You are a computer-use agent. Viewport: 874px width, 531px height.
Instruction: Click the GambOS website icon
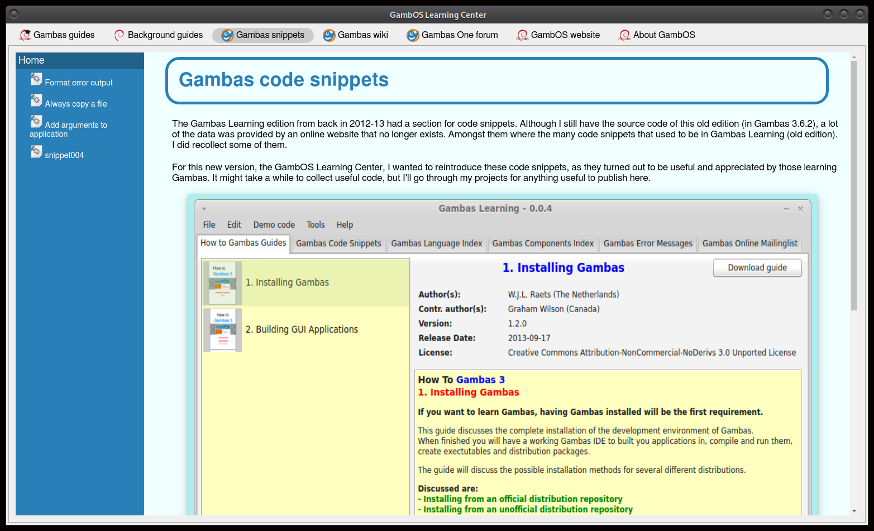pos(522,35)
